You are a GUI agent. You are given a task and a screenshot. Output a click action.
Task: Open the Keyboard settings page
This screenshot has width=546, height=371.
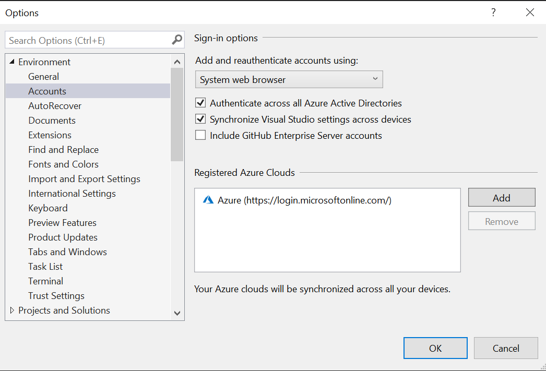pyautogui.click(x=48, y=208)
